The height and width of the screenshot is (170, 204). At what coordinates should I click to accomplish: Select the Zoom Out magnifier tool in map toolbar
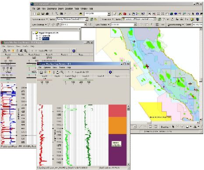click(154, 14)
